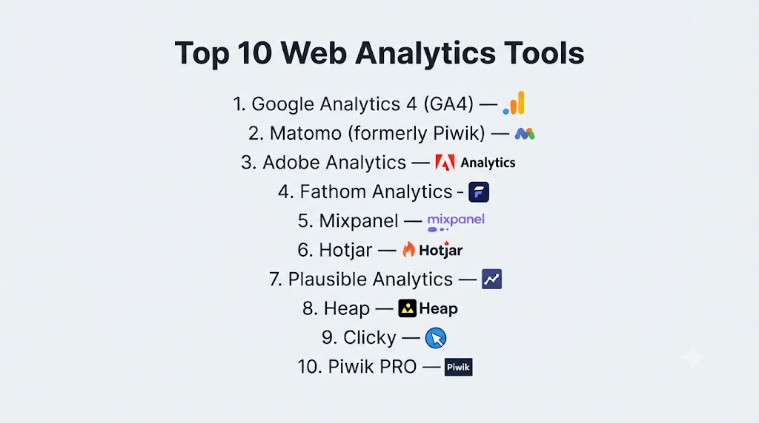
Task: Click the 'Top 10 Web Analytics Tools' heading
Action: point(379,53)
